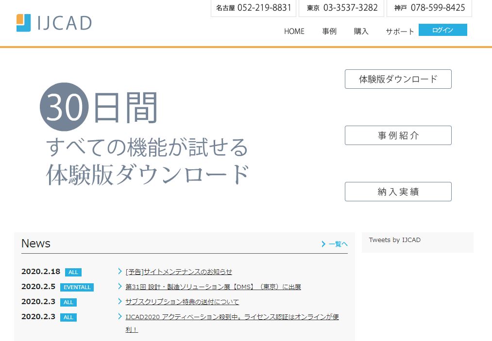Click the 体験版ダウンロード button

[398, 79]
